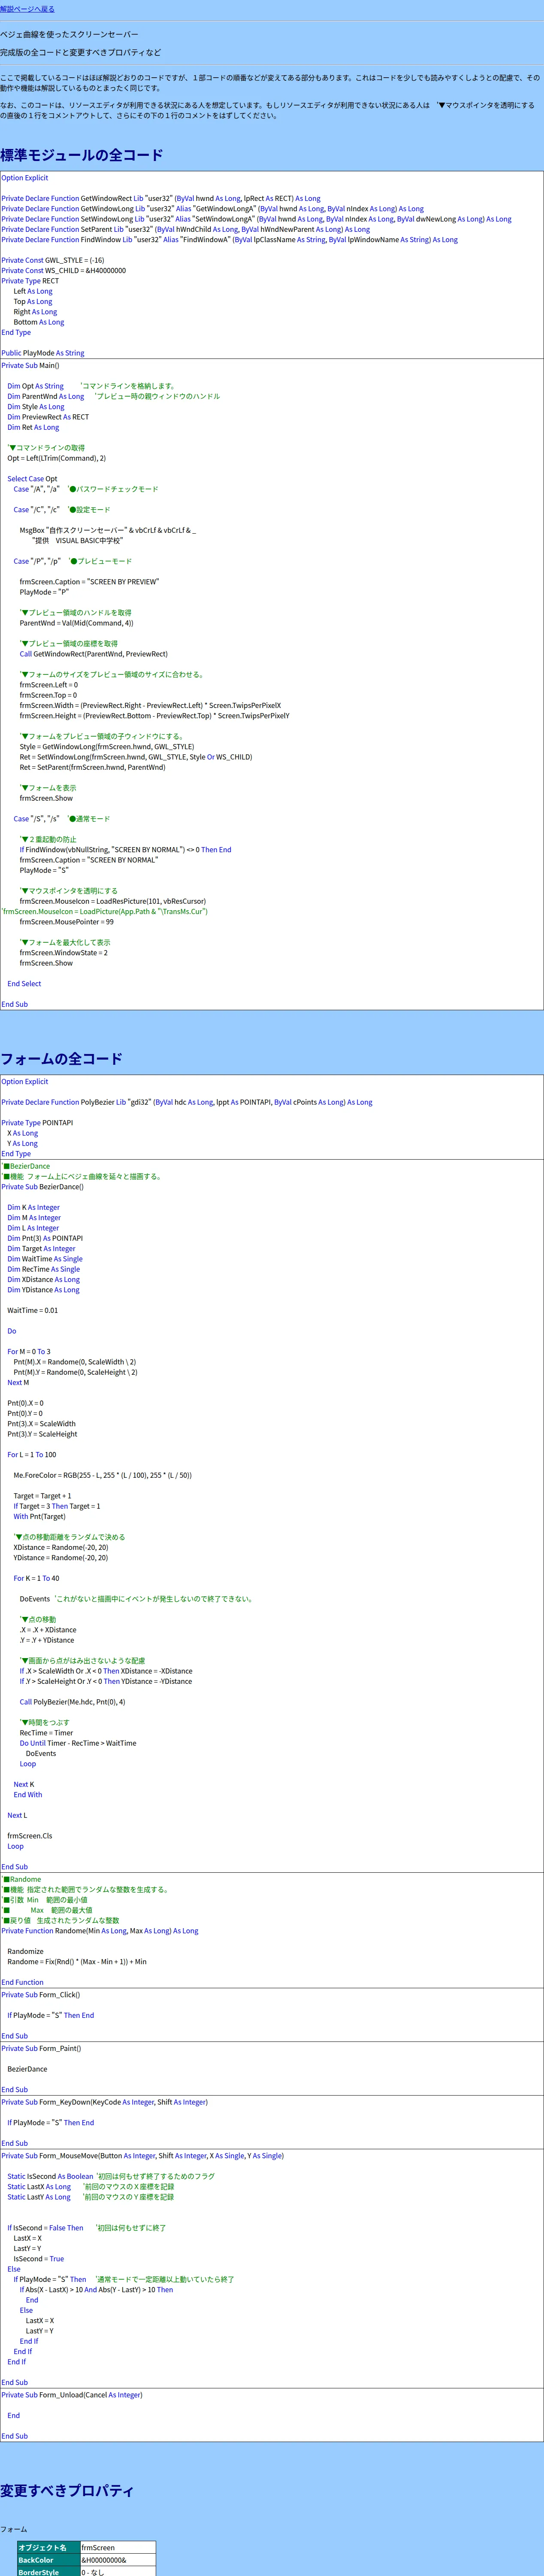Click the PolyBezier Declare Function line
The height and width of the screenshot is (2576, 544).
pyautogui.click(x=187, y=1102)
